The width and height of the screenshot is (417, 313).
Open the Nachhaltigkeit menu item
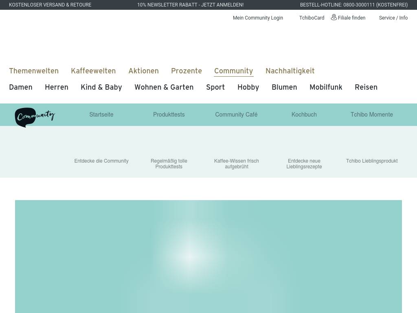(x=290, y=71)
